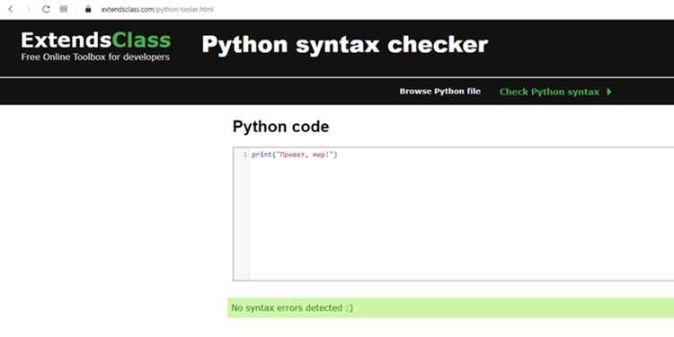674x337 pixels.
Task: Select line number 1 in editor gutter
Action: 245,155
